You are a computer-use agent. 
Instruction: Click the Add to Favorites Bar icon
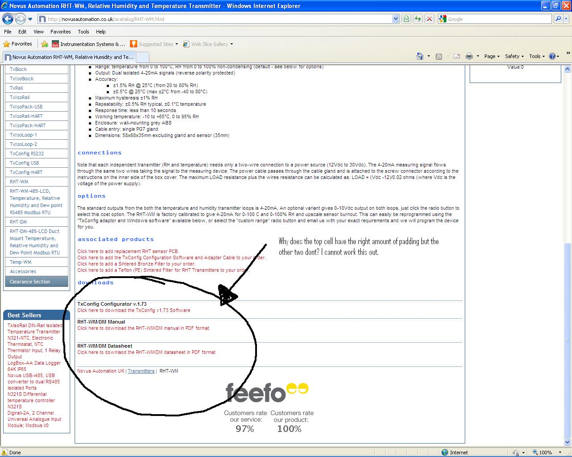[45, 44]
